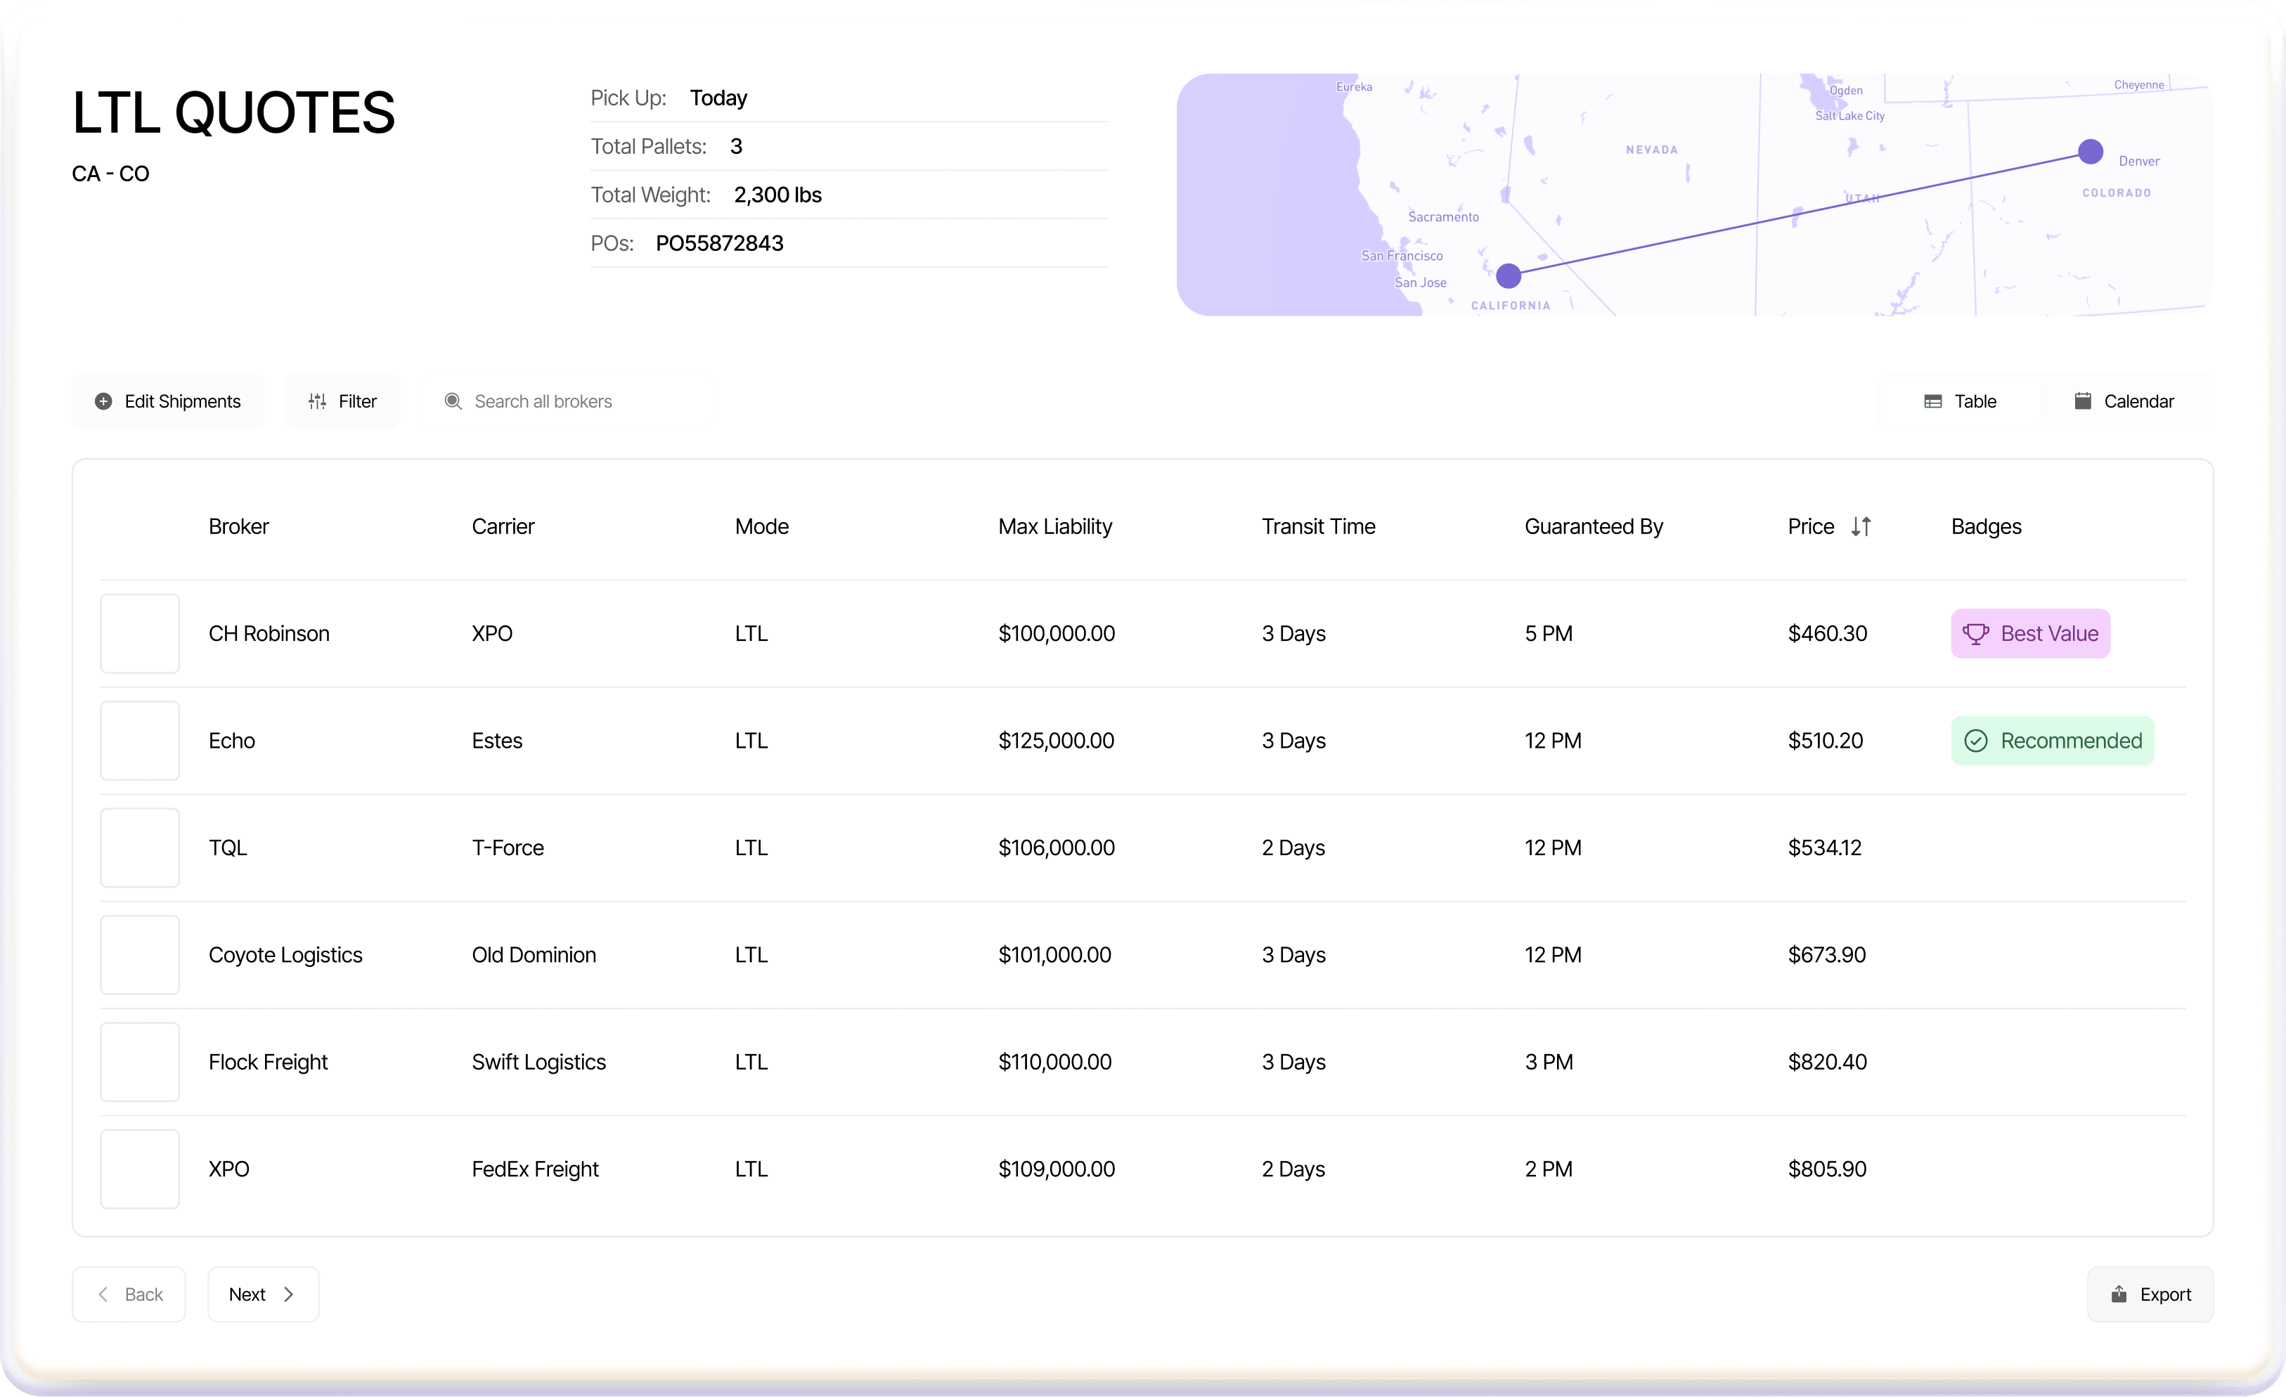Click the checkmark icon in the Recommended badge

tap(1977, 740)
